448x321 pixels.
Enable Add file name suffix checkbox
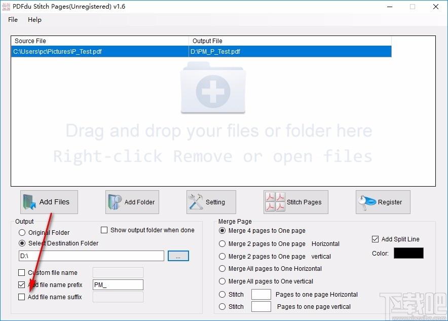(x=21, y=297)
